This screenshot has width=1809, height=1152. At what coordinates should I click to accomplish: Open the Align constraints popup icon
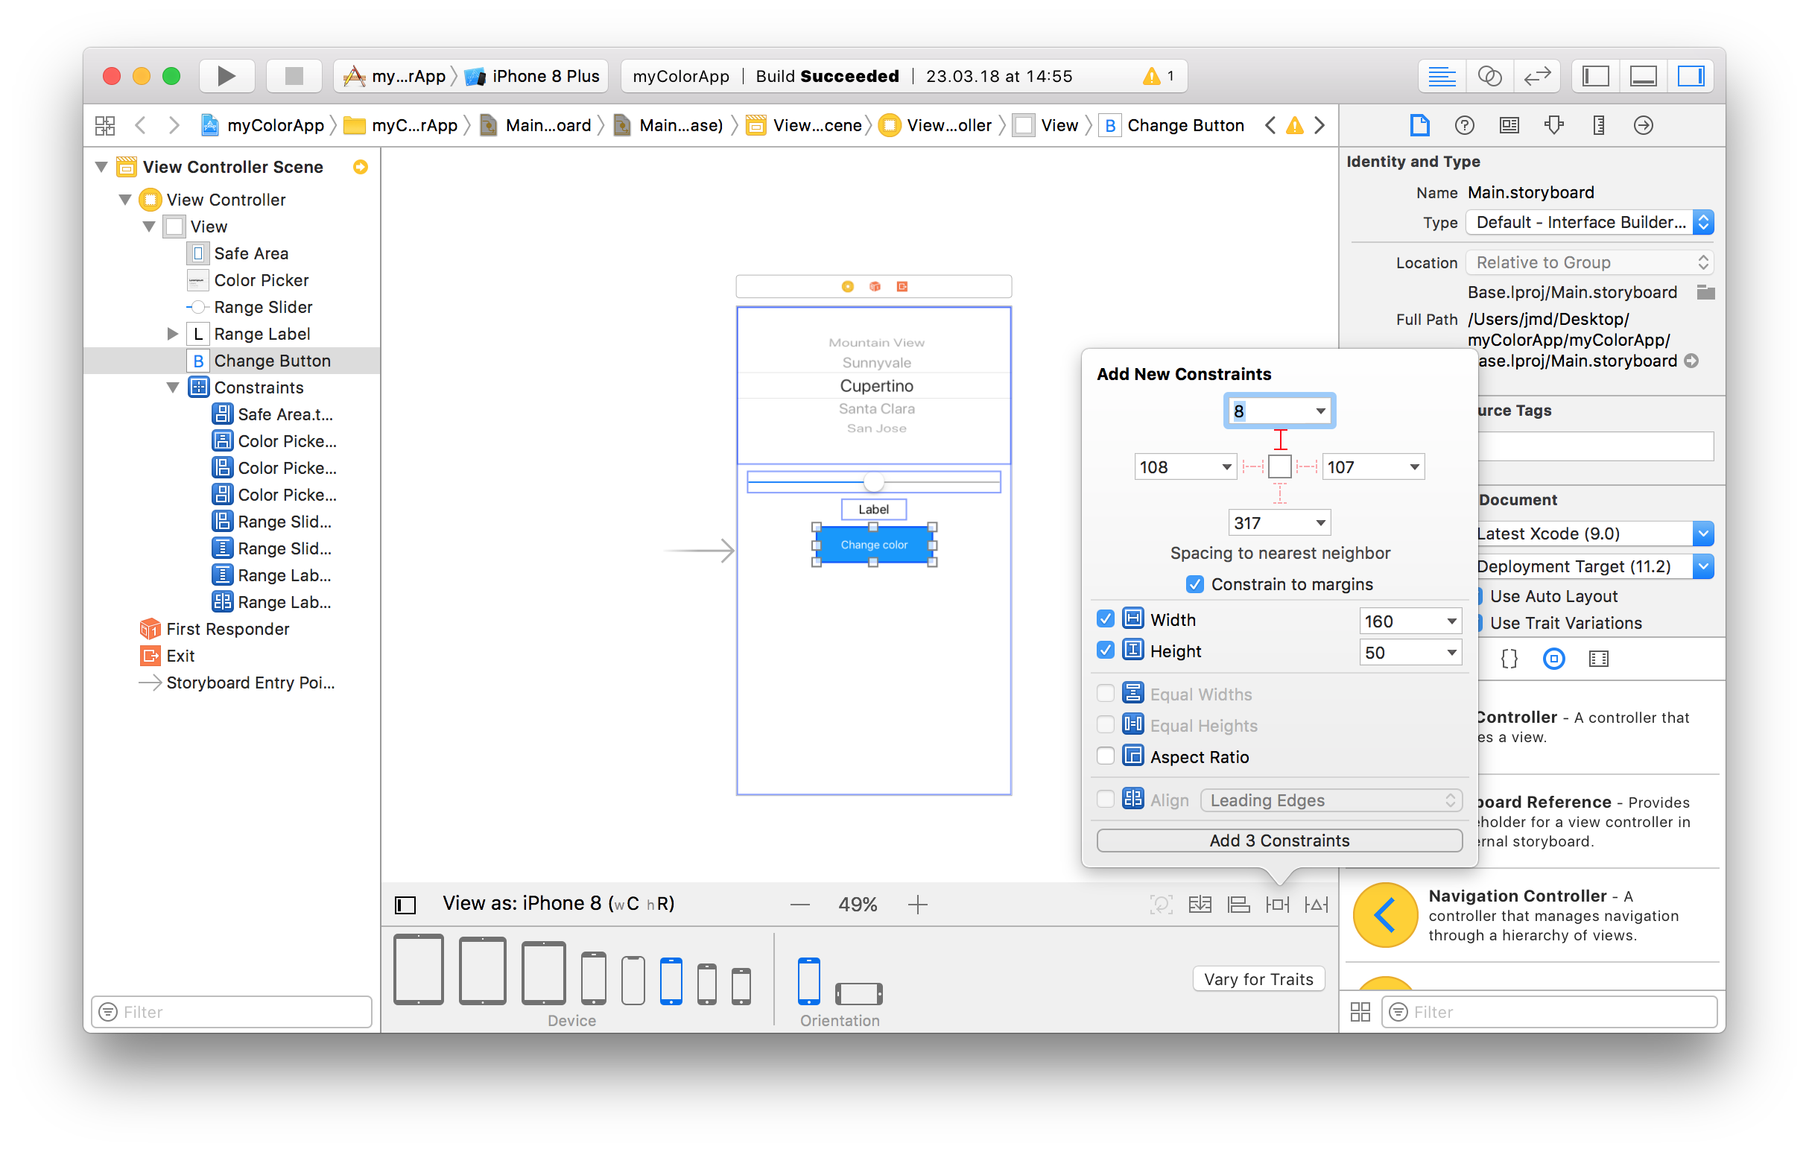pyautogui.click(x=1238, y=904)
